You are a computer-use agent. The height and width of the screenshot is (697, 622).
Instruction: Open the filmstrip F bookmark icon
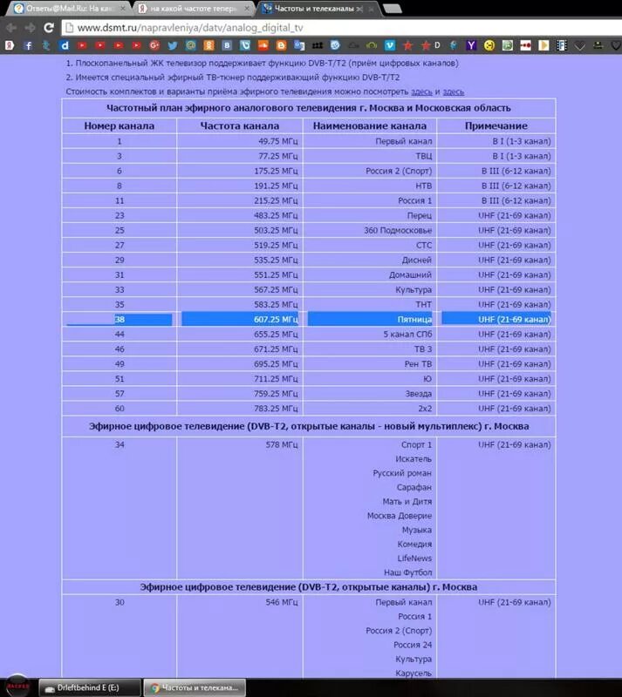tap(562, 45)
